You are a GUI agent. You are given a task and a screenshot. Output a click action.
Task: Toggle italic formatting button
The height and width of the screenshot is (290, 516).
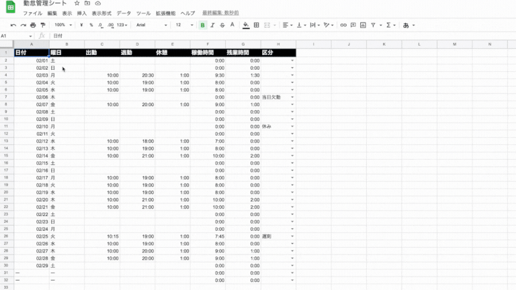pyautogui.click(x=212, y=25)
